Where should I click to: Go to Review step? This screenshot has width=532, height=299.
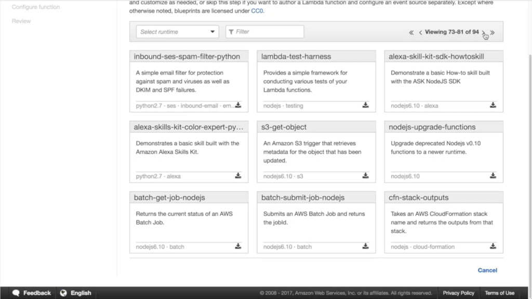tap(21, 21)
